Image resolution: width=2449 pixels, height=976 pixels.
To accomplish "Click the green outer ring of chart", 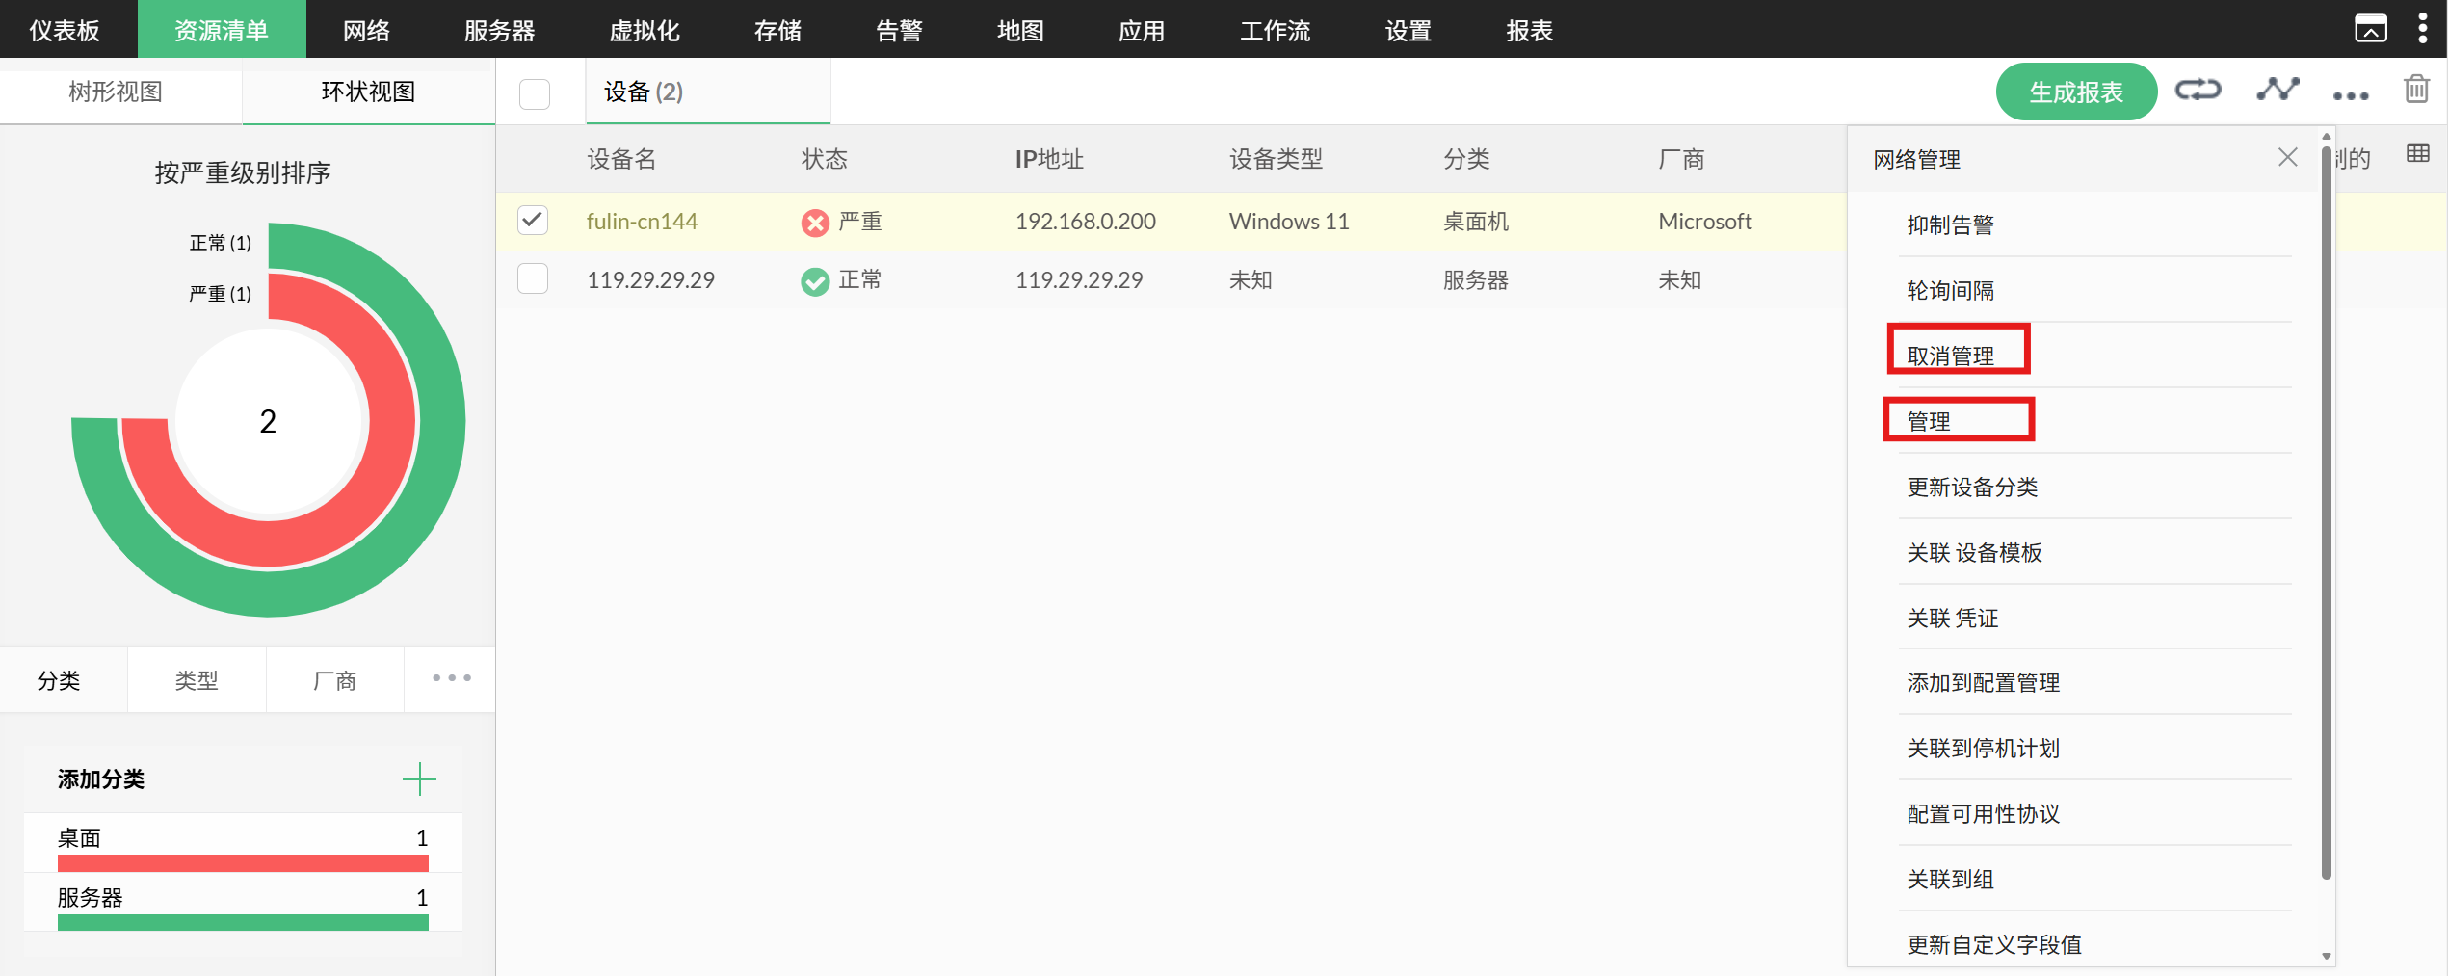I will coord(441,421).
